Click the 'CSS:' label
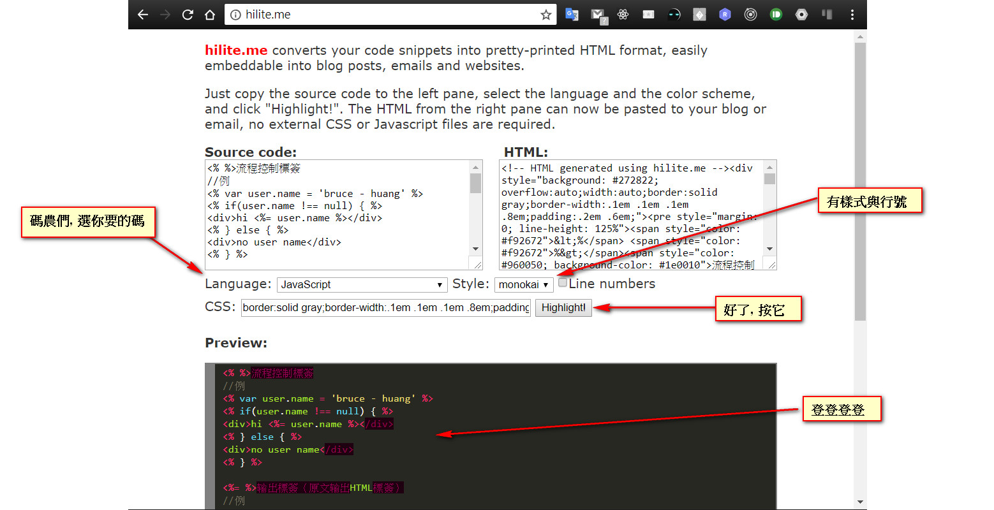This screenshot has width=994, height=510. 220,307
